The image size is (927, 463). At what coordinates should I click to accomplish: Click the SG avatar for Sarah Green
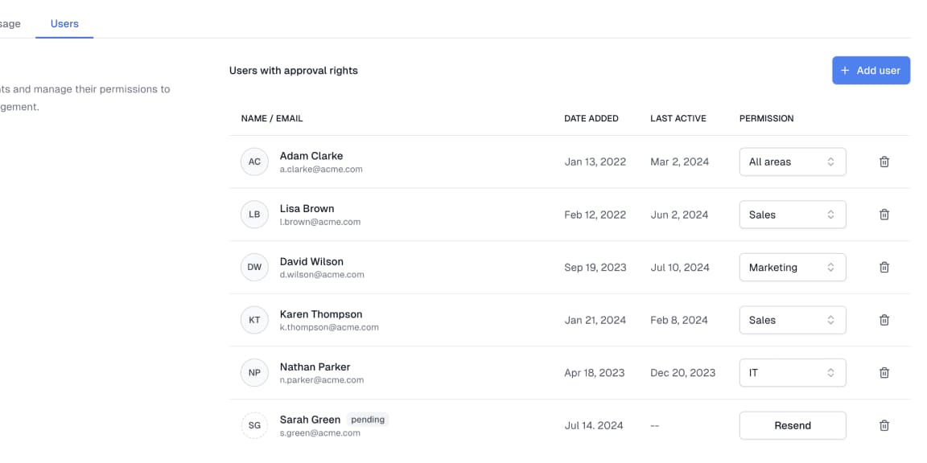(x=254, y=425)
